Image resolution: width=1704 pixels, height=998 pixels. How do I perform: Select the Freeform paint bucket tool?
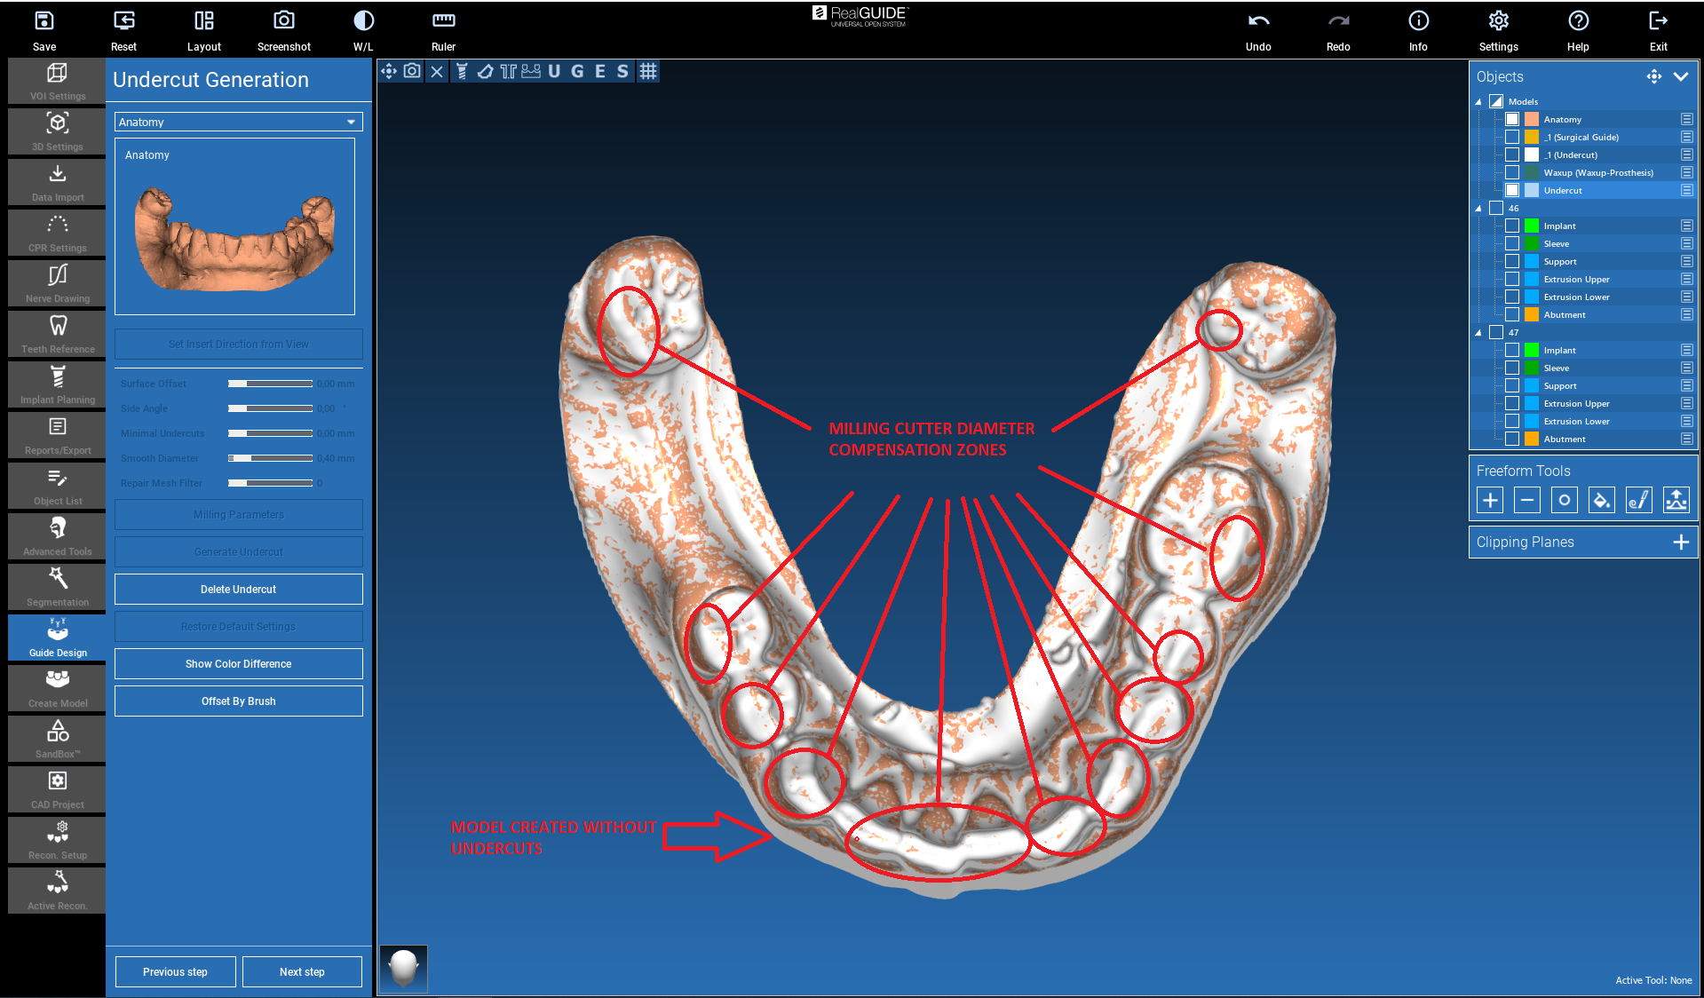click(1601, 501)
